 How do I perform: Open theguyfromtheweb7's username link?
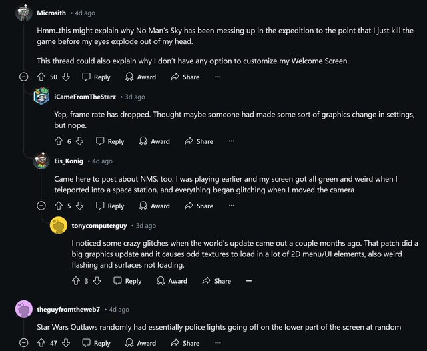click(69, 310)
